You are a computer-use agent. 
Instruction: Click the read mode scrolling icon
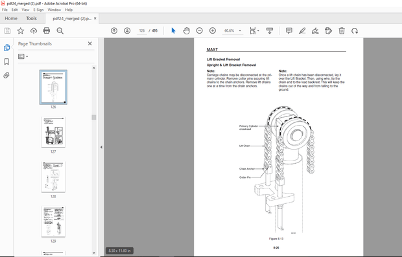tap(270, 31)
